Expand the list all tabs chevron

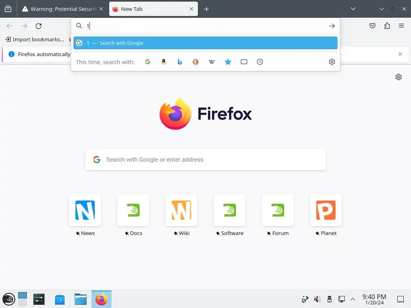[353, 9]
